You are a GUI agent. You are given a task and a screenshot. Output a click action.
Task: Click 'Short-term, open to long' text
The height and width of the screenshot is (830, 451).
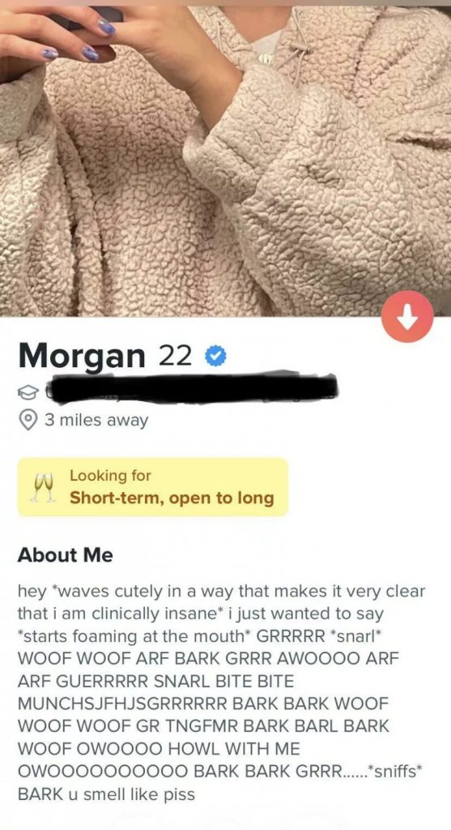tap(172, 498)
